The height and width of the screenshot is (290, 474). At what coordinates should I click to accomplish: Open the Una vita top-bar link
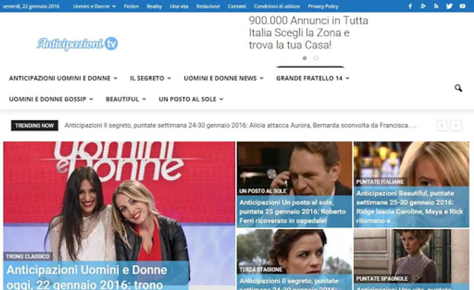pyautogui.click(x=179, y=6)
